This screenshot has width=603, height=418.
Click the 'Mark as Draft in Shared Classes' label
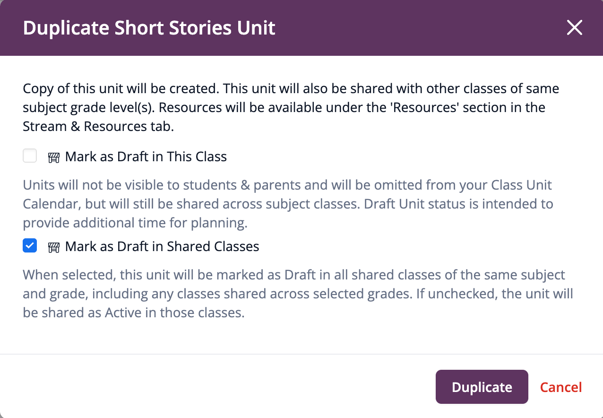click(x=162, y=246)
